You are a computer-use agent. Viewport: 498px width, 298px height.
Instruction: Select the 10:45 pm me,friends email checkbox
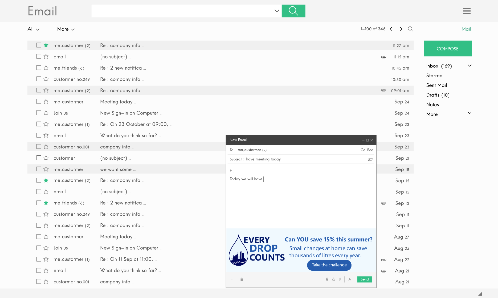pos(39,68)
